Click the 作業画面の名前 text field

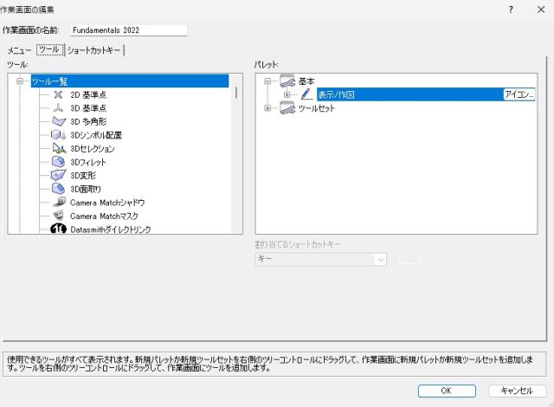pyautogui.click(x=128, y=30)
